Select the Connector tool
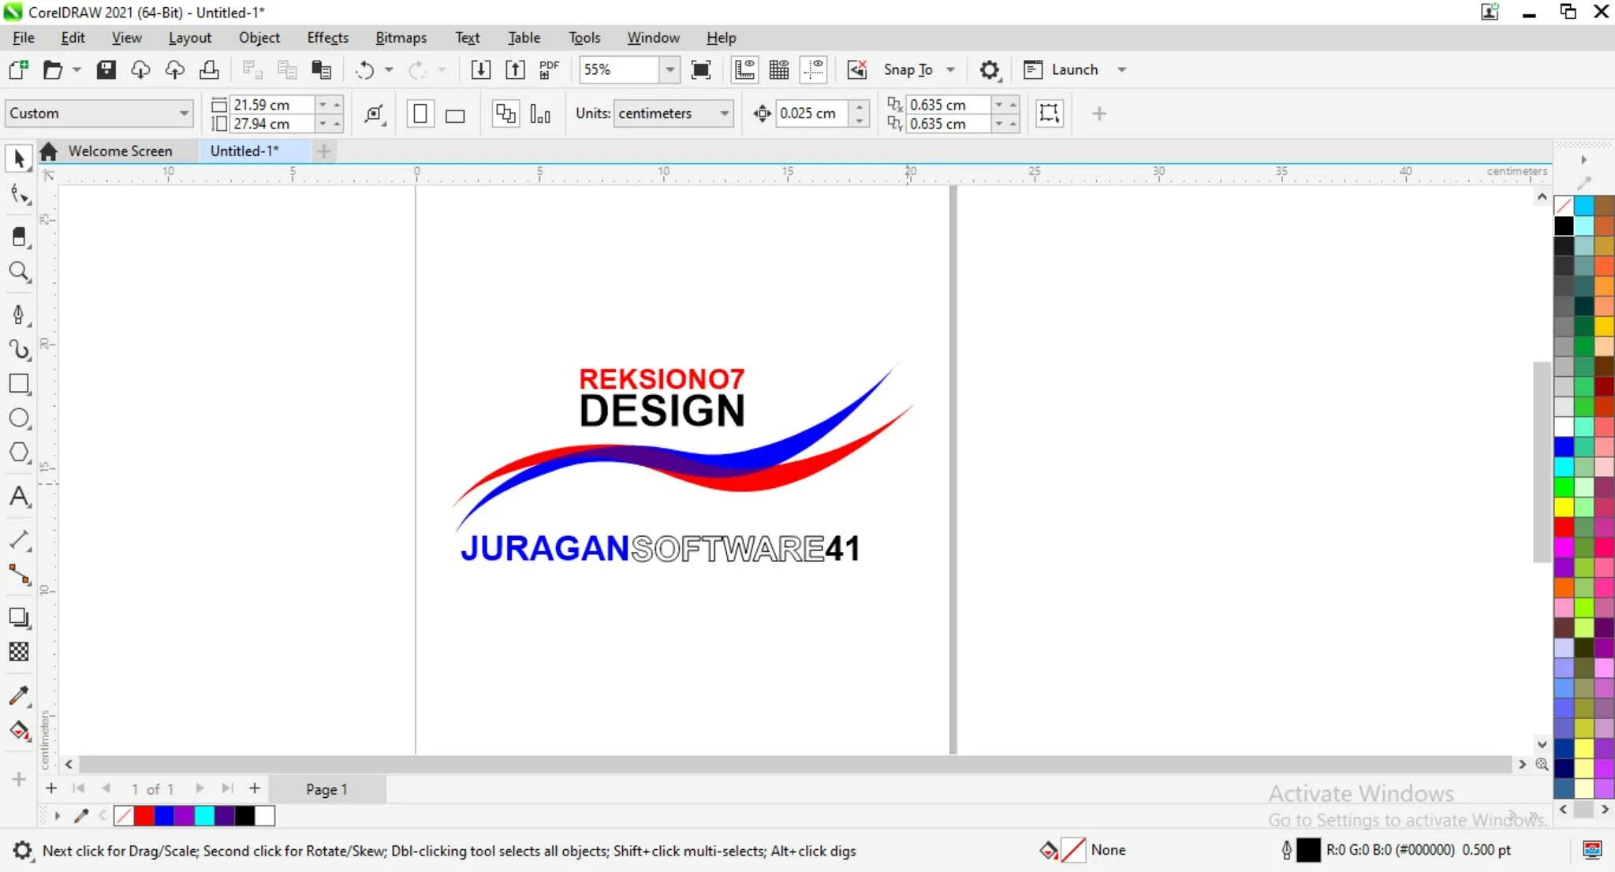 (x=19, y=575)
